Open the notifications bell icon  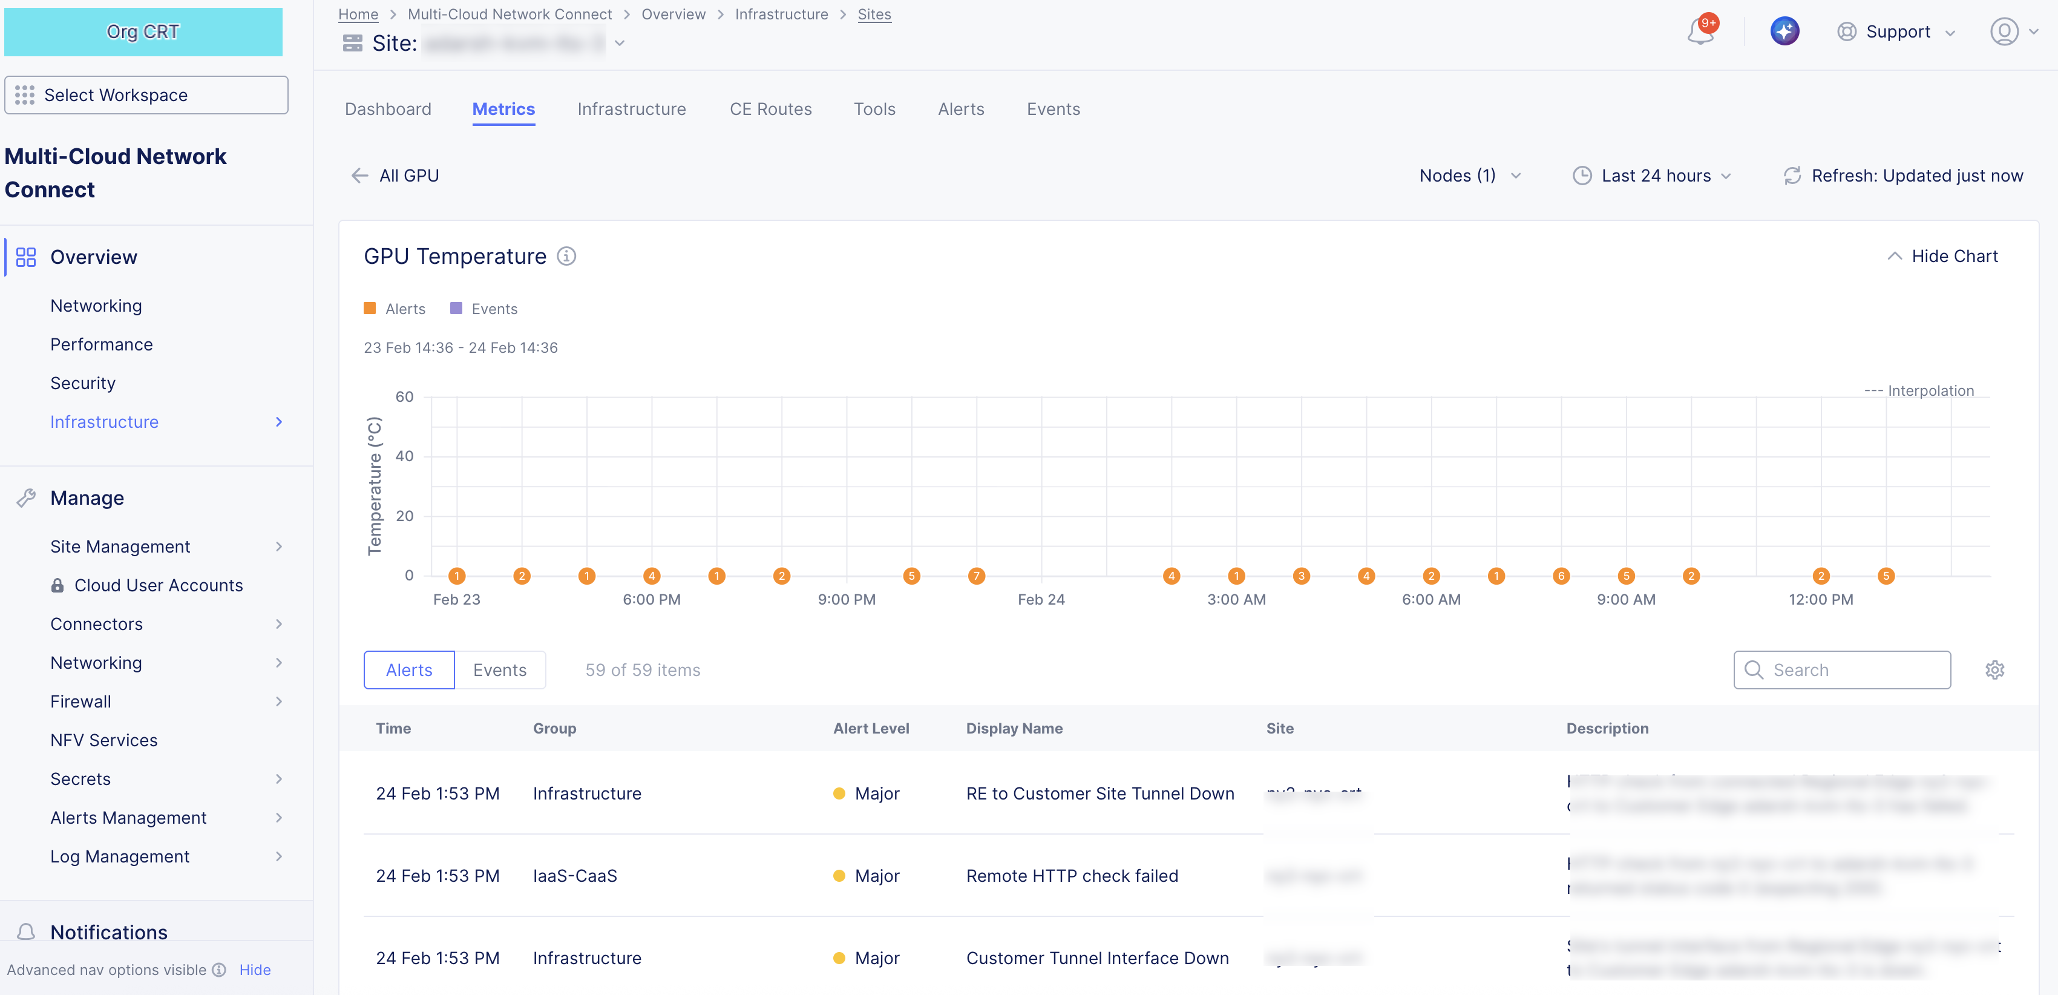[x=1700, y=32]
